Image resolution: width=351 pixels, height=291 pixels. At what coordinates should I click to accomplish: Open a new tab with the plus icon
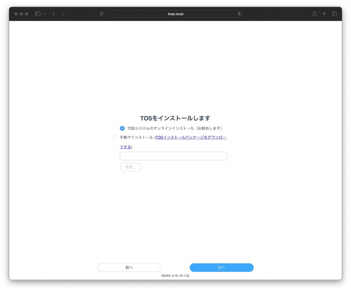point(324,14)
